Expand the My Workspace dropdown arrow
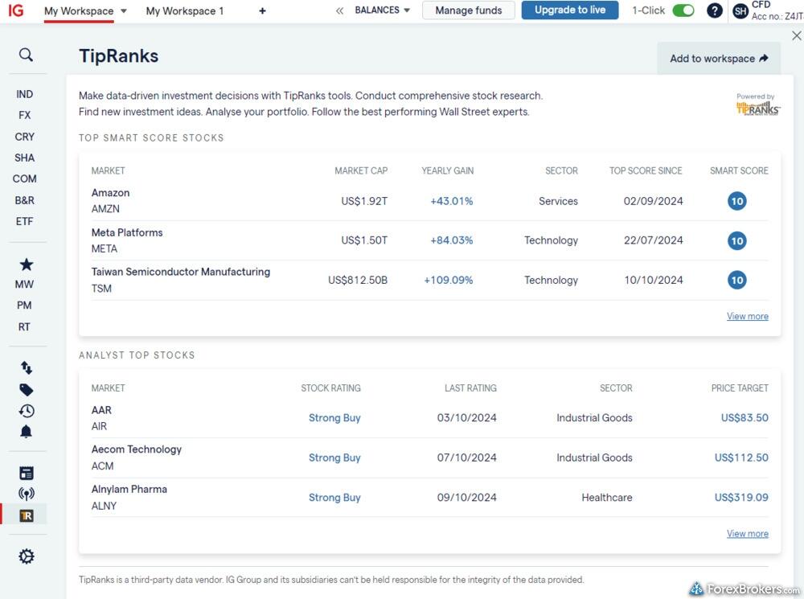804x599 pixels. pos(123,11)
